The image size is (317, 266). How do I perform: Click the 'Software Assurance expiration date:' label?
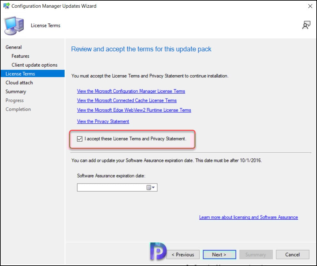point(111,176)
